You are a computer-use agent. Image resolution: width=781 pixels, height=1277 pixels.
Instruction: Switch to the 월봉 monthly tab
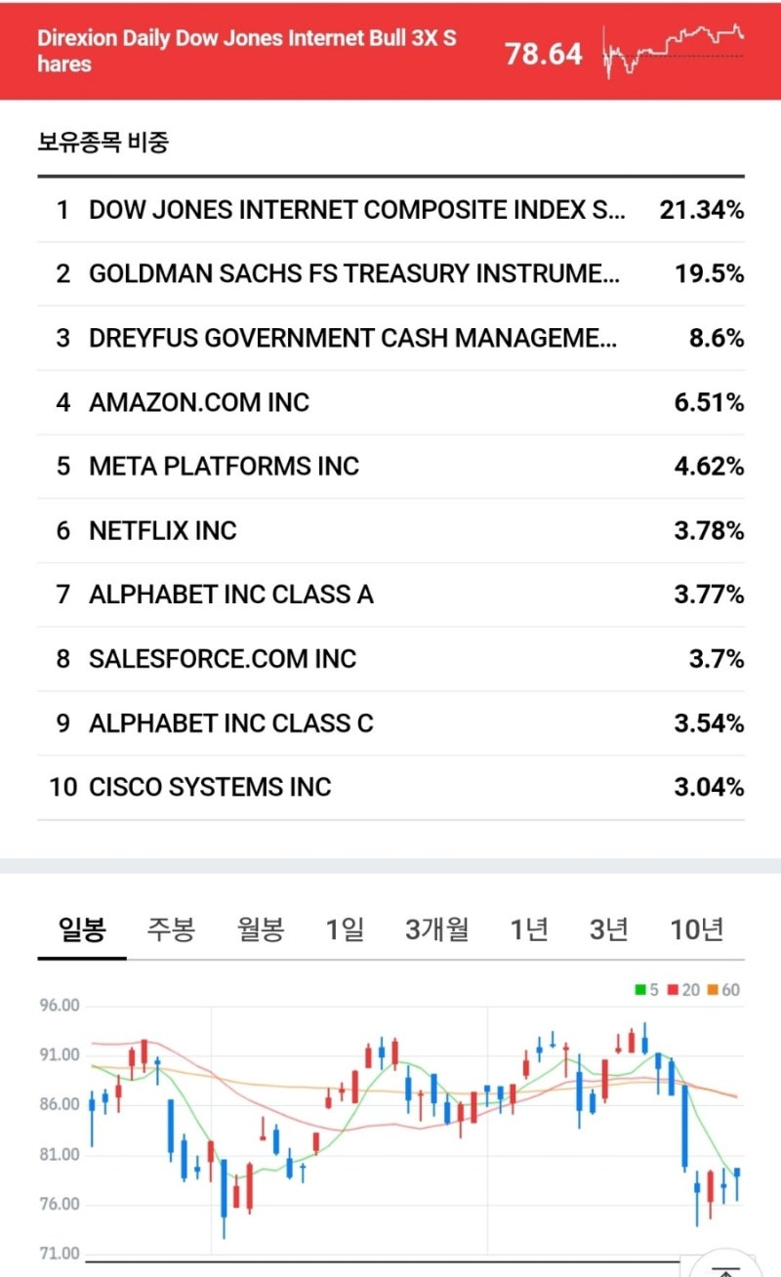click(x=260, y=929)
